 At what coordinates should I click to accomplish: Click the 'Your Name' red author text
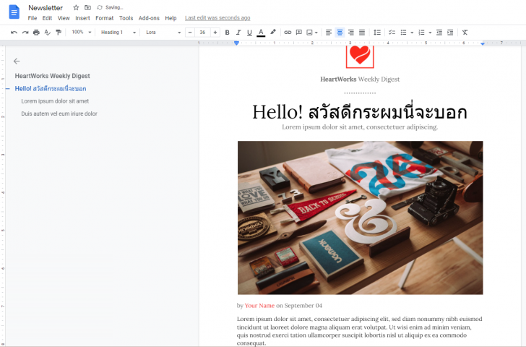259,306
